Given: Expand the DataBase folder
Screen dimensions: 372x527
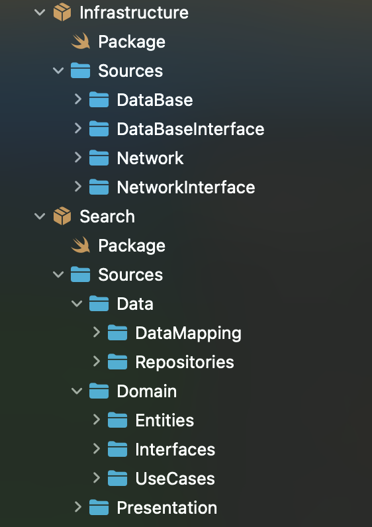Looking at the screenshot, I should [x=78, y=99].
